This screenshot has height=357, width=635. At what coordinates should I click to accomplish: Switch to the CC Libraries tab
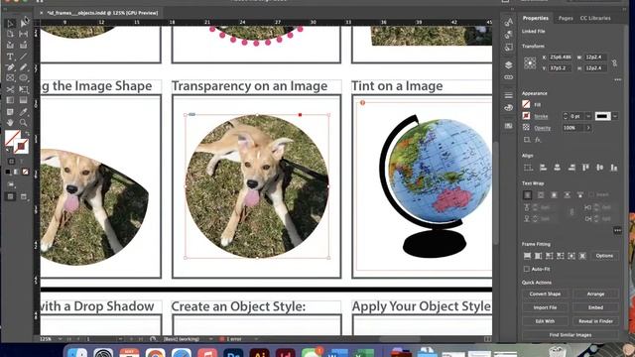[x=595, y=18]
